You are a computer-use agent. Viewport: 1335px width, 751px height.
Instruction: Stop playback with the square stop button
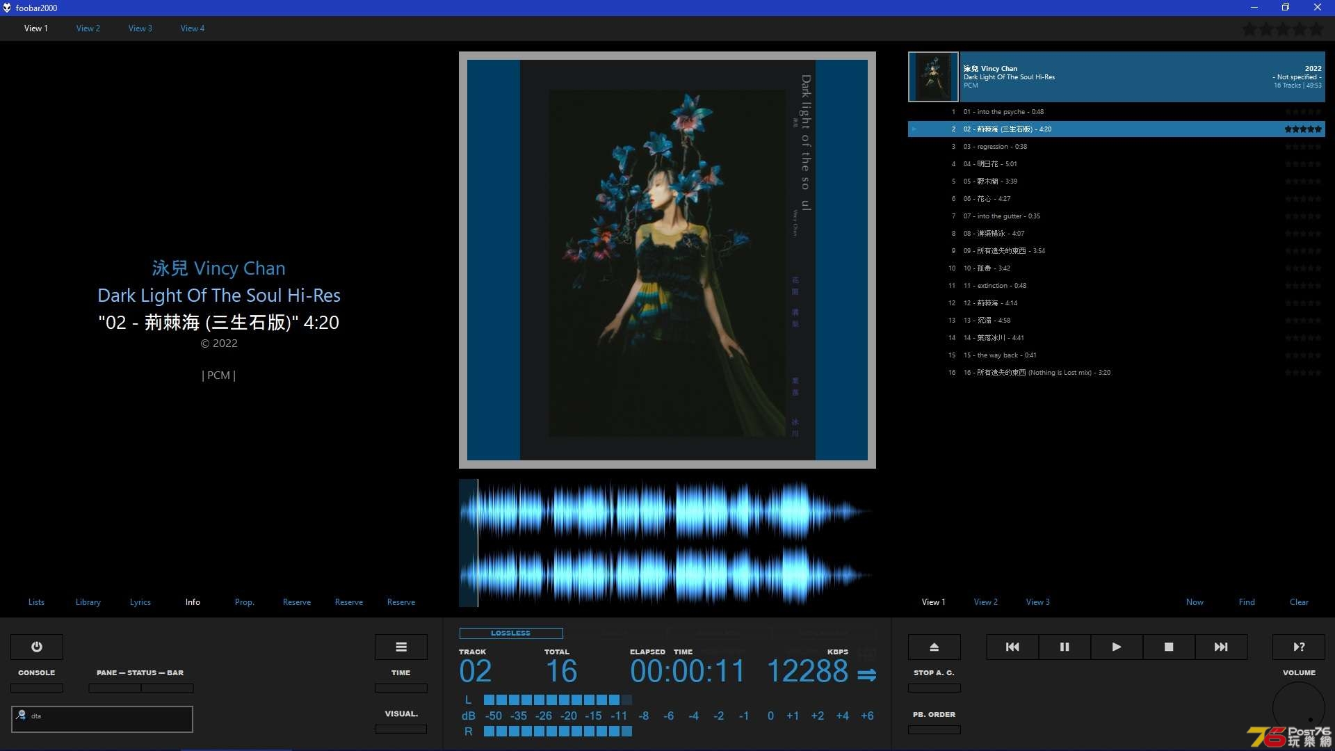click(1169, 647)
